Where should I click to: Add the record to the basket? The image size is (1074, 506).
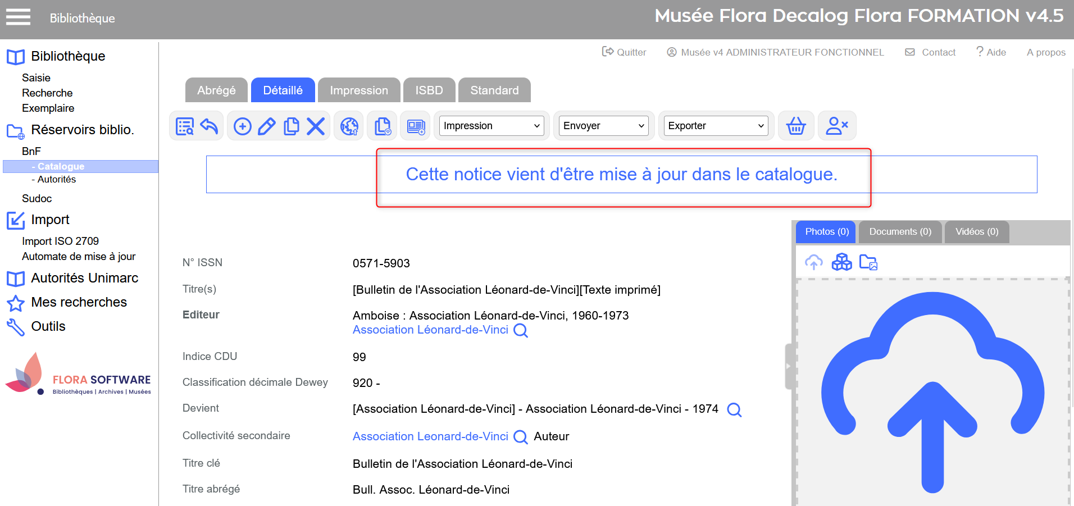(795, 126)
